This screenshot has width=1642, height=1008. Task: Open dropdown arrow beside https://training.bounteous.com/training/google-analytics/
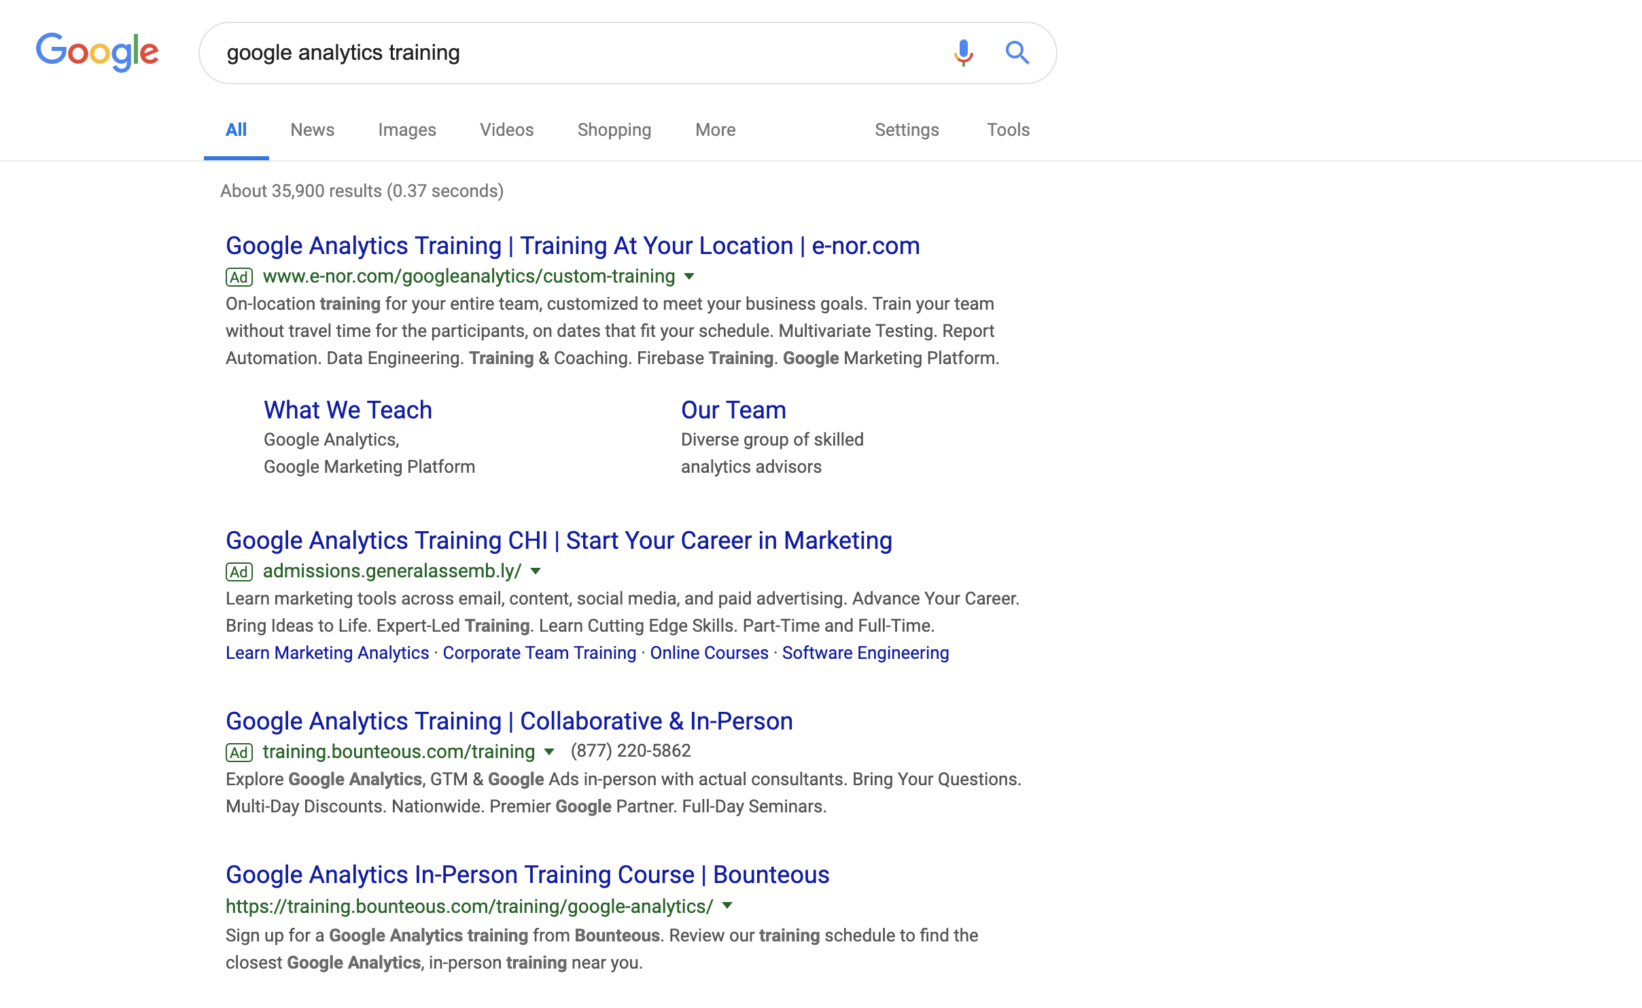[727, 905]
